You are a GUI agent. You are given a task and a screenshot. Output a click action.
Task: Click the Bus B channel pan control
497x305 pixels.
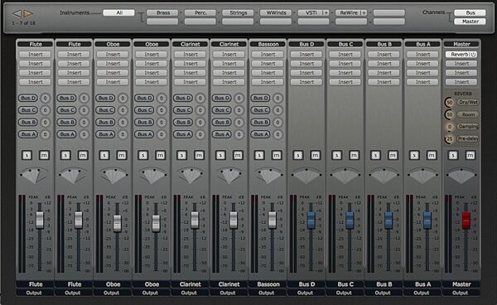tap(384, 176)
